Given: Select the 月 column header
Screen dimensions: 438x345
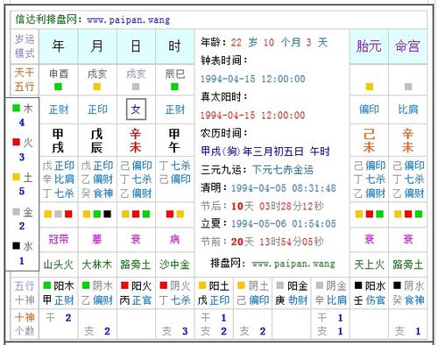Looking at the screenshot, I should [97, 46].
